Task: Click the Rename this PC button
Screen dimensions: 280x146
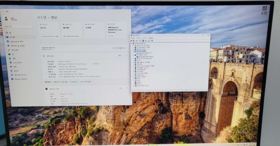Action: 119,48
